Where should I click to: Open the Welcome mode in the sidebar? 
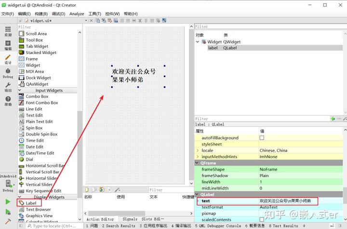click(x=8, y=31)
